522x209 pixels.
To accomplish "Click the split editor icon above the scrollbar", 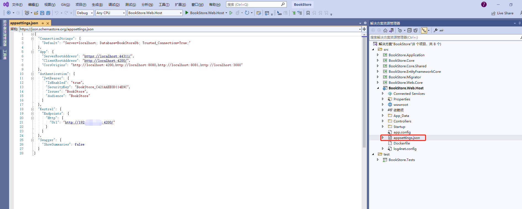I will (x=364, y=29).
